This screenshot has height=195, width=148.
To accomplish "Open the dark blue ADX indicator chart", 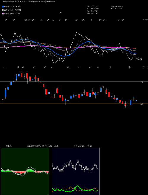I will (76, 171).
